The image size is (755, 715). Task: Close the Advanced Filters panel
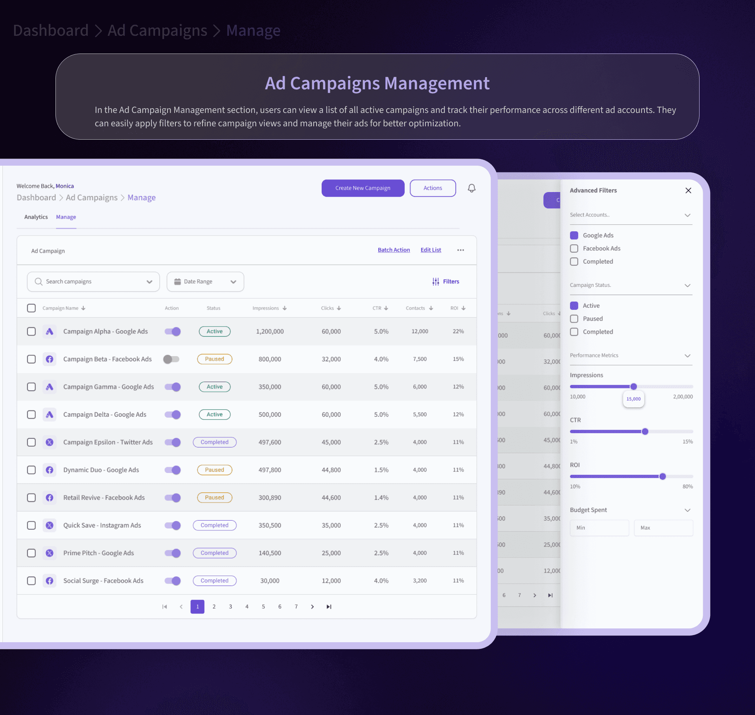tap(688, 190)
